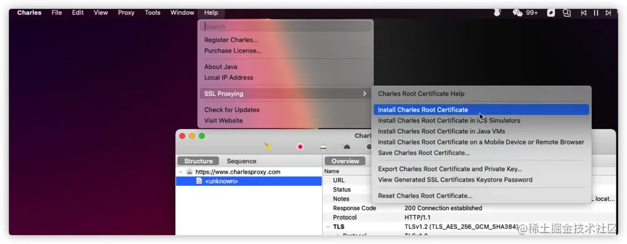This screenshot has height=244, width=627.
Task: Open the Window menu
Action: click(182, 13)
